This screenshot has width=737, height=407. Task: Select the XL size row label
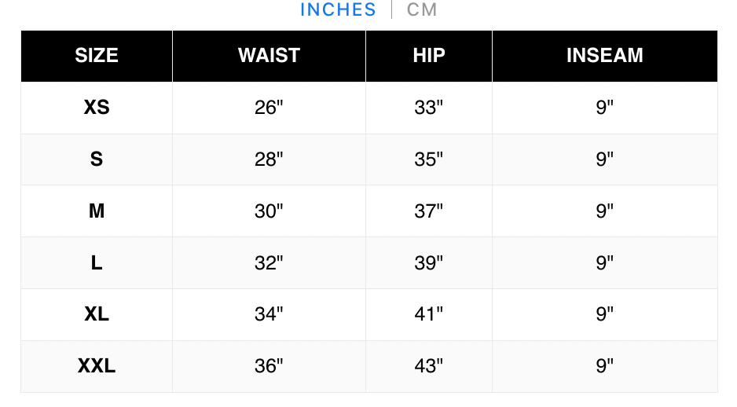click(97, 313)
